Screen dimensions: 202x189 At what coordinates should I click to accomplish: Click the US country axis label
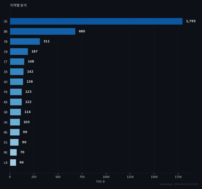[6, 21]
